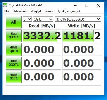The height and width of the screenshot is (100, 107).
Task: Open the Język(Language) menu
Action: 69,11
